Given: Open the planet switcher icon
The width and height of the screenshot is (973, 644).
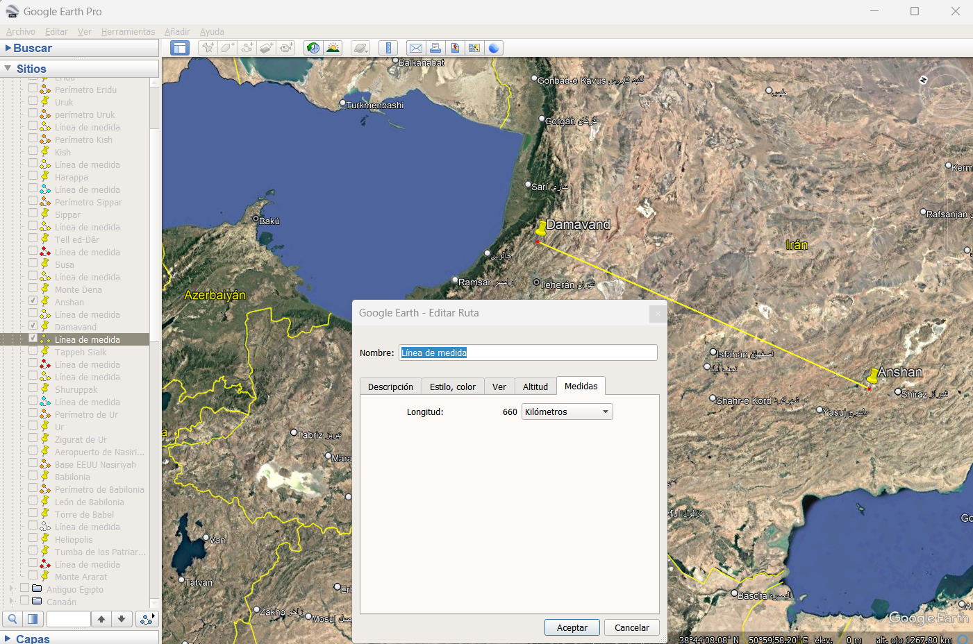Looking at the screenshot, I should 360,48.
